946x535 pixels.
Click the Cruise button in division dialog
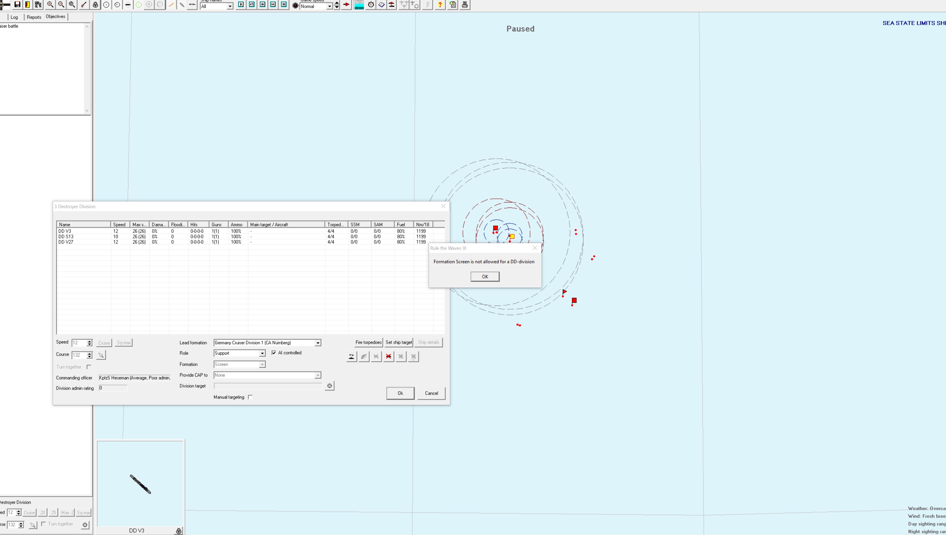pyautogui.click(x=104, y=343)
